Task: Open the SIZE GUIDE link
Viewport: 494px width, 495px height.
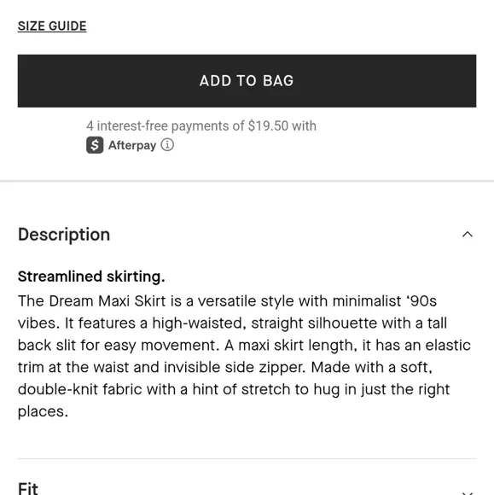Action: pos(52,26)
